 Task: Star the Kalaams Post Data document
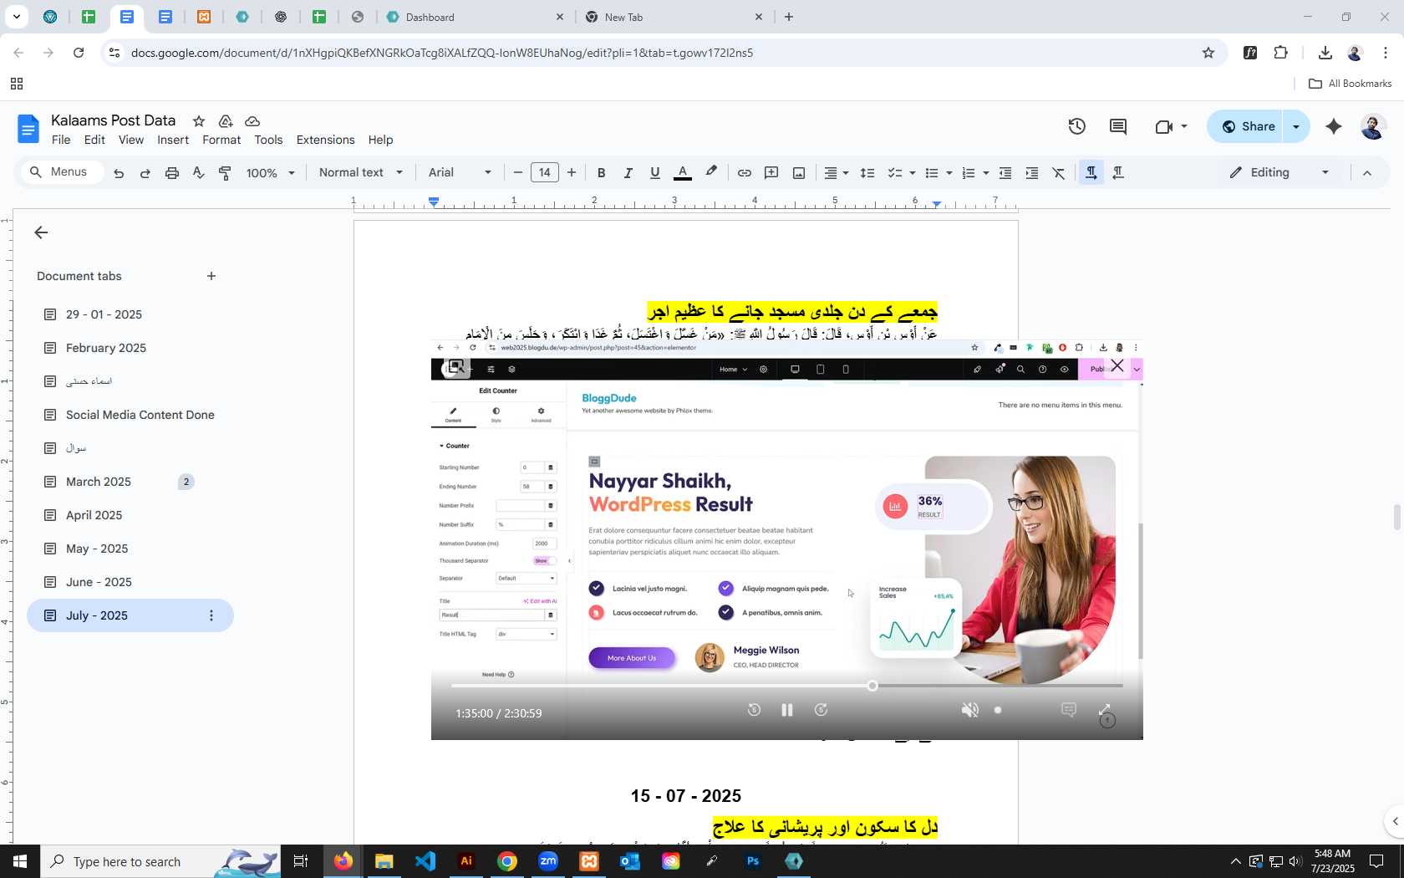pyautogui.click(x=199, y=121)
